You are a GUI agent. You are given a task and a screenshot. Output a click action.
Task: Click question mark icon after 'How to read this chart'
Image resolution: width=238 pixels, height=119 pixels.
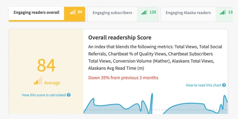pos(224,85)
